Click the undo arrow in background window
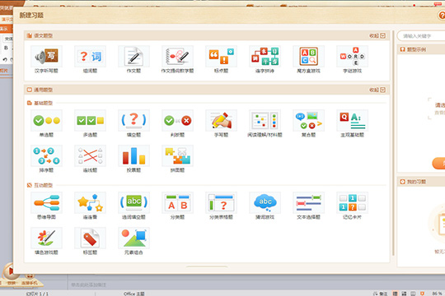The image size is (445, 296). pos(5,60)
